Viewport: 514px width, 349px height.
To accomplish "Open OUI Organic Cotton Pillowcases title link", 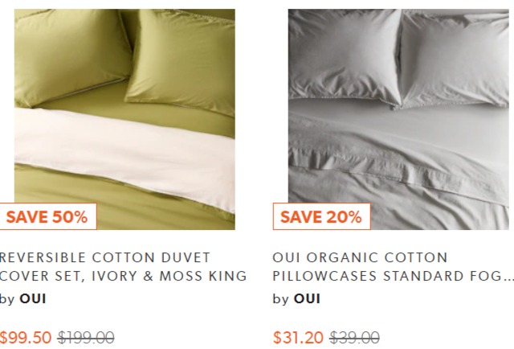I will 394,267.
